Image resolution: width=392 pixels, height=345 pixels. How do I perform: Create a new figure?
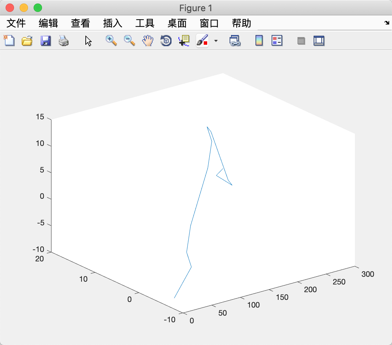[x=9, y=41]
